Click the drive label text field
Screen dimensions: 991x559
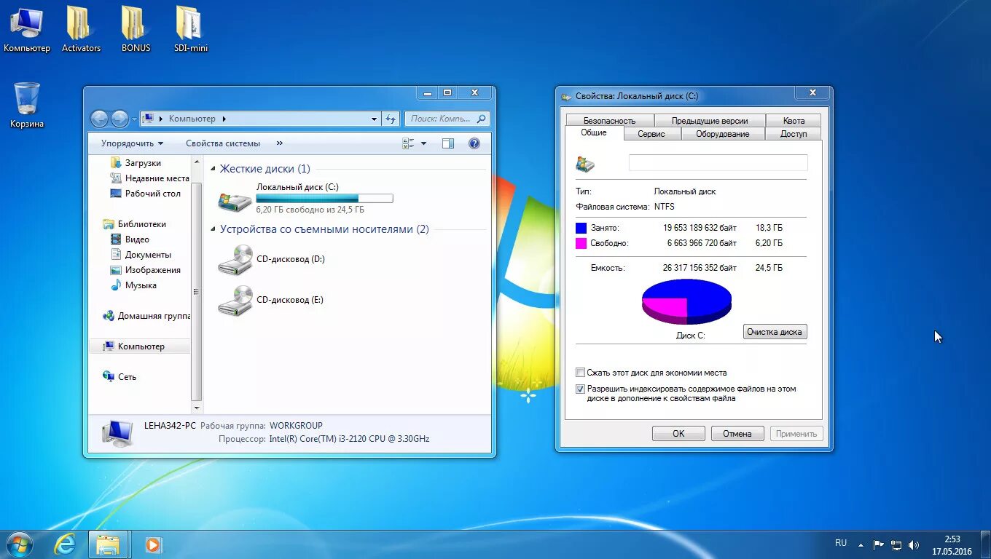tap(718, 163)
